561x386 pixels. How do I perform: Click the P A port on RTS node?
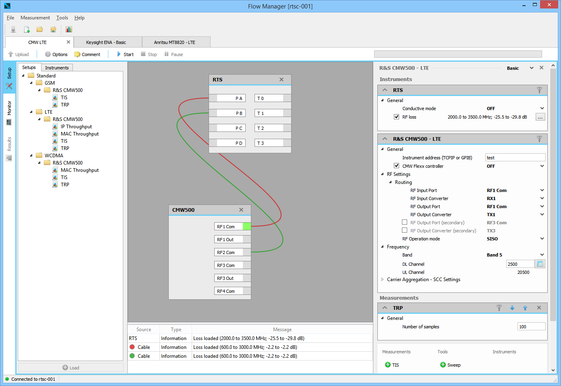[x=227, y=98]
